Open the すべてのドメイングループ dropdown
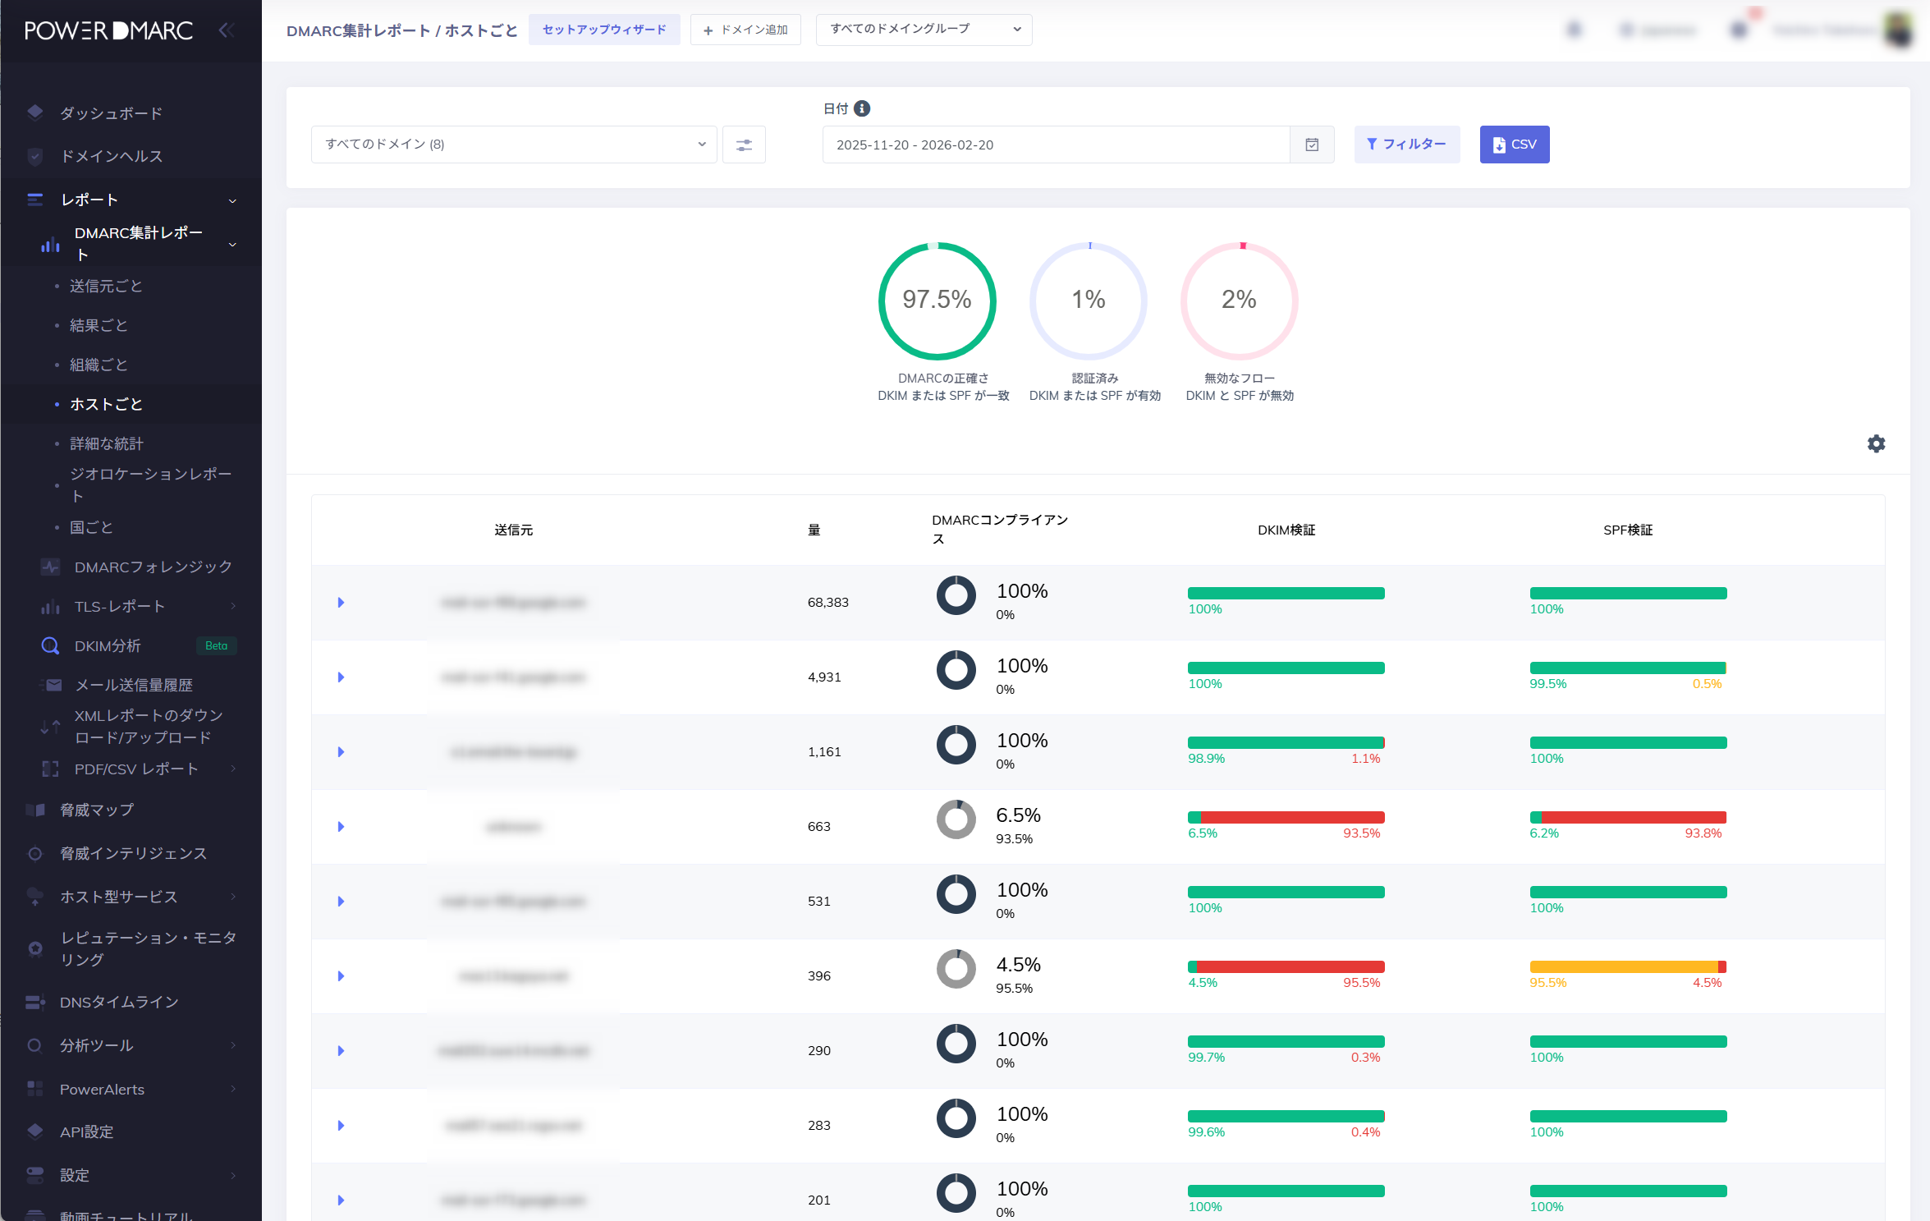Screen dimensions: 1930x1221 (x=923, y=30)
